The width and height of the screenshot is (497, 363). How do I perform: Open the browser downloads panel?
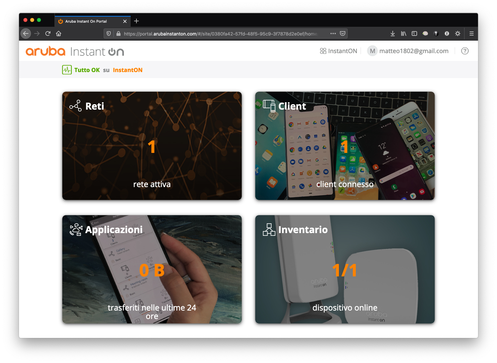point(393,33)
